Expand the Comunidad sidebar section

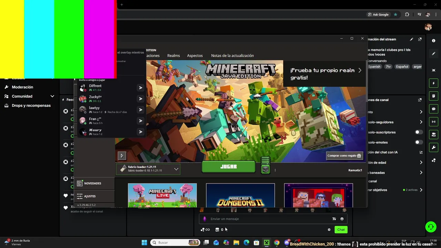point(52,96)
